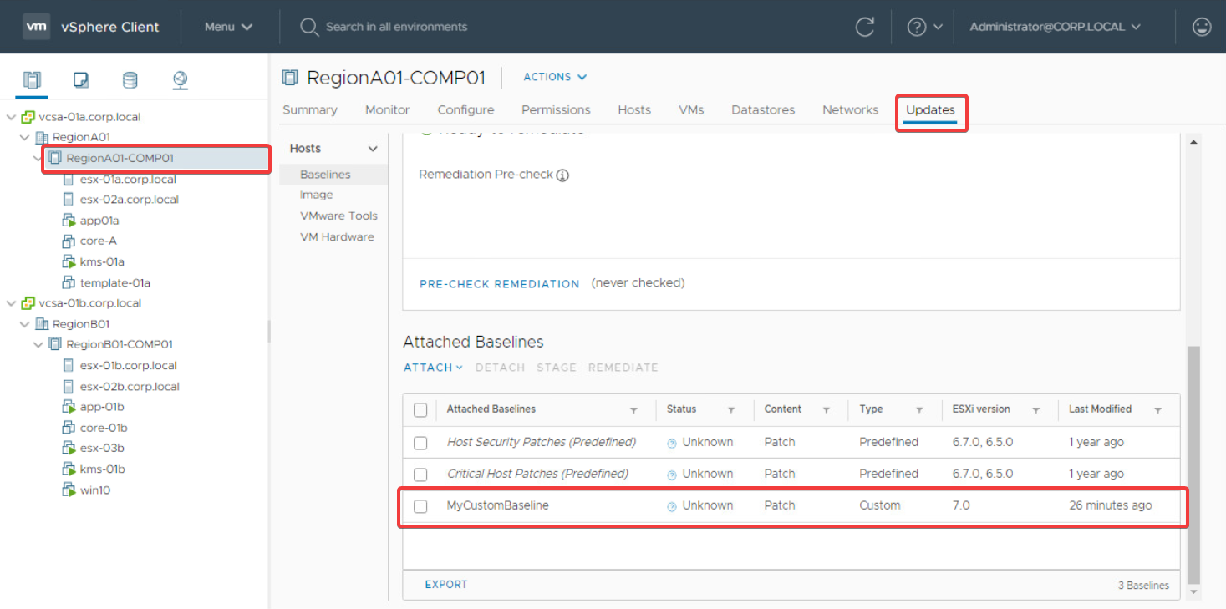1226x609 pixels.
Task: Switch to the Configure tab
Action: click(x=465, y=110)
